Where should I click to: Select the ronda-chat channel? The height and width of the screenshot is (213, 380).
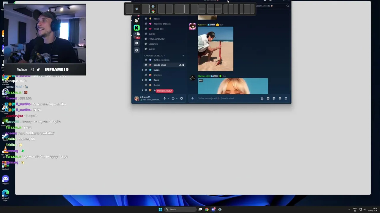pos(164,65)
